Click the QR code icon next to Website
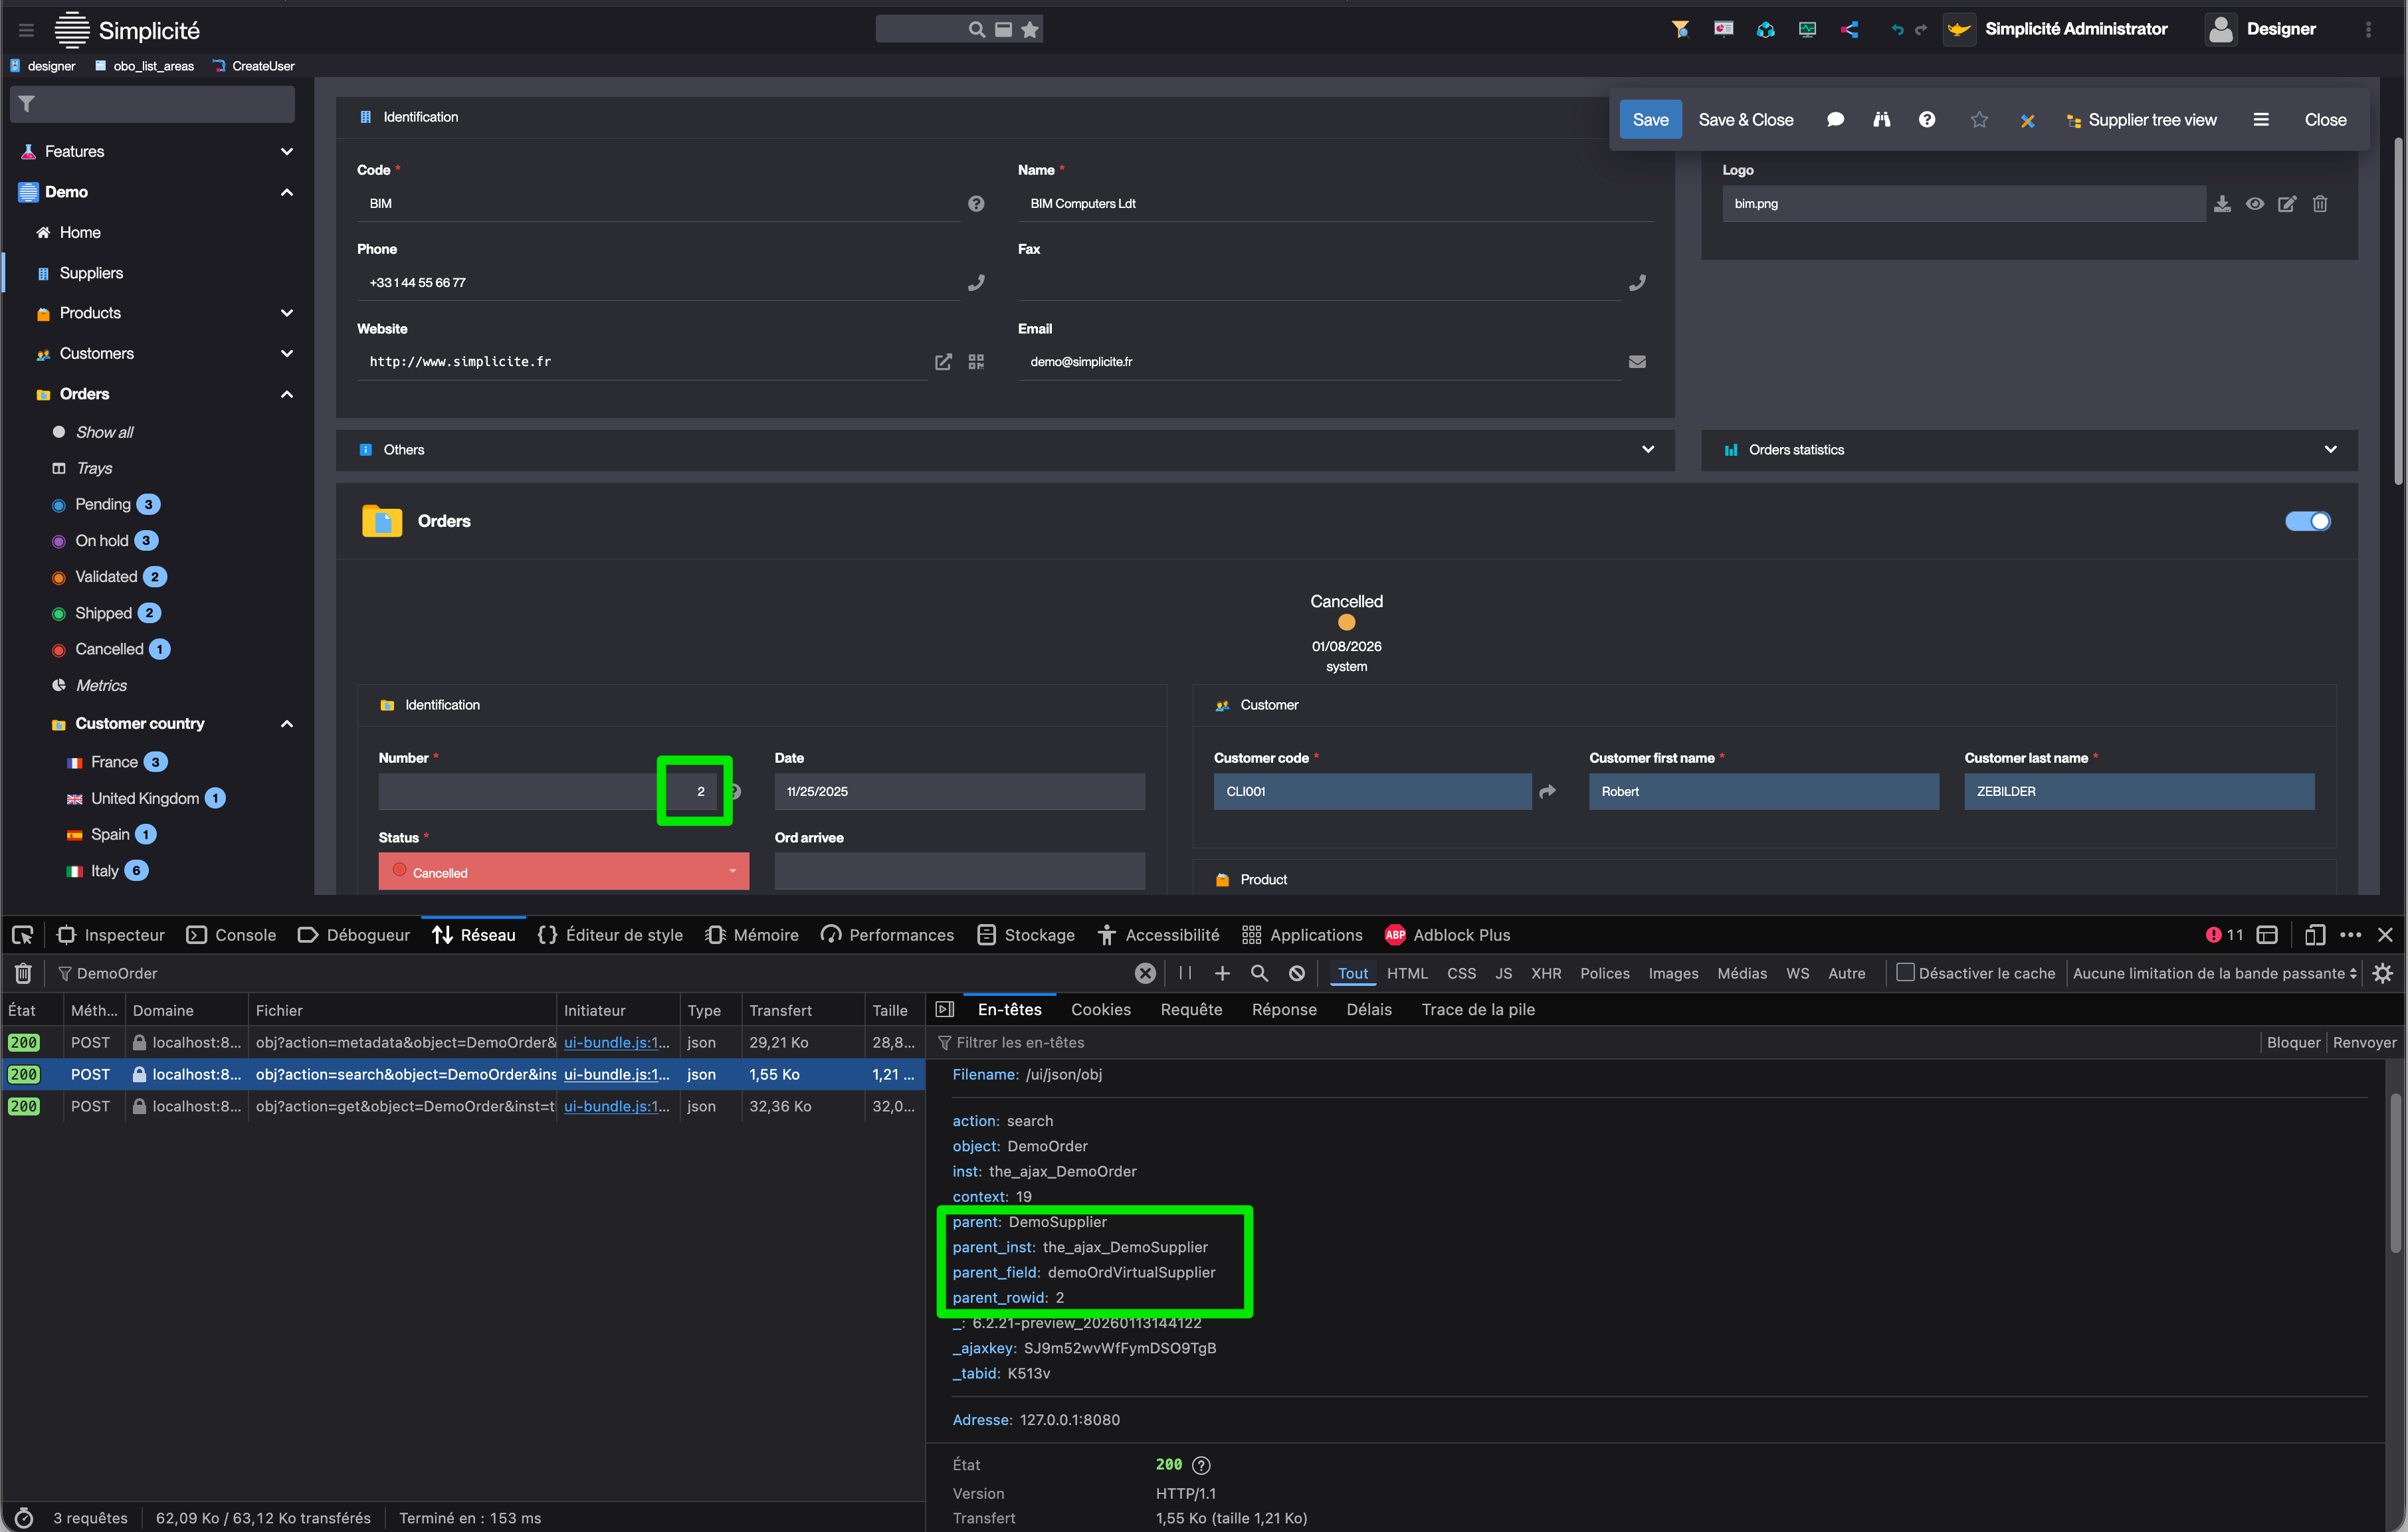 point(976,362)
